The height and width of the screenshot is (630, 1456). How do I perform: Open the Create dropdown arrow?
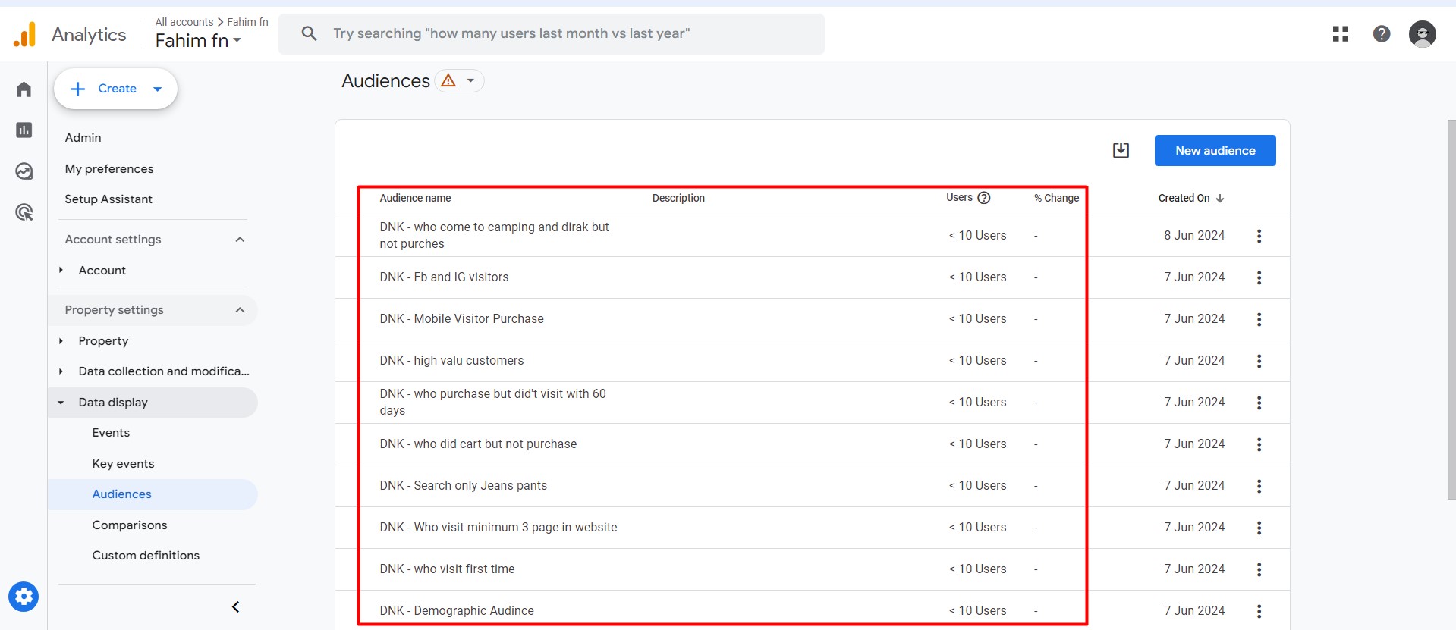pyautogui.click(x=158, y=89)
